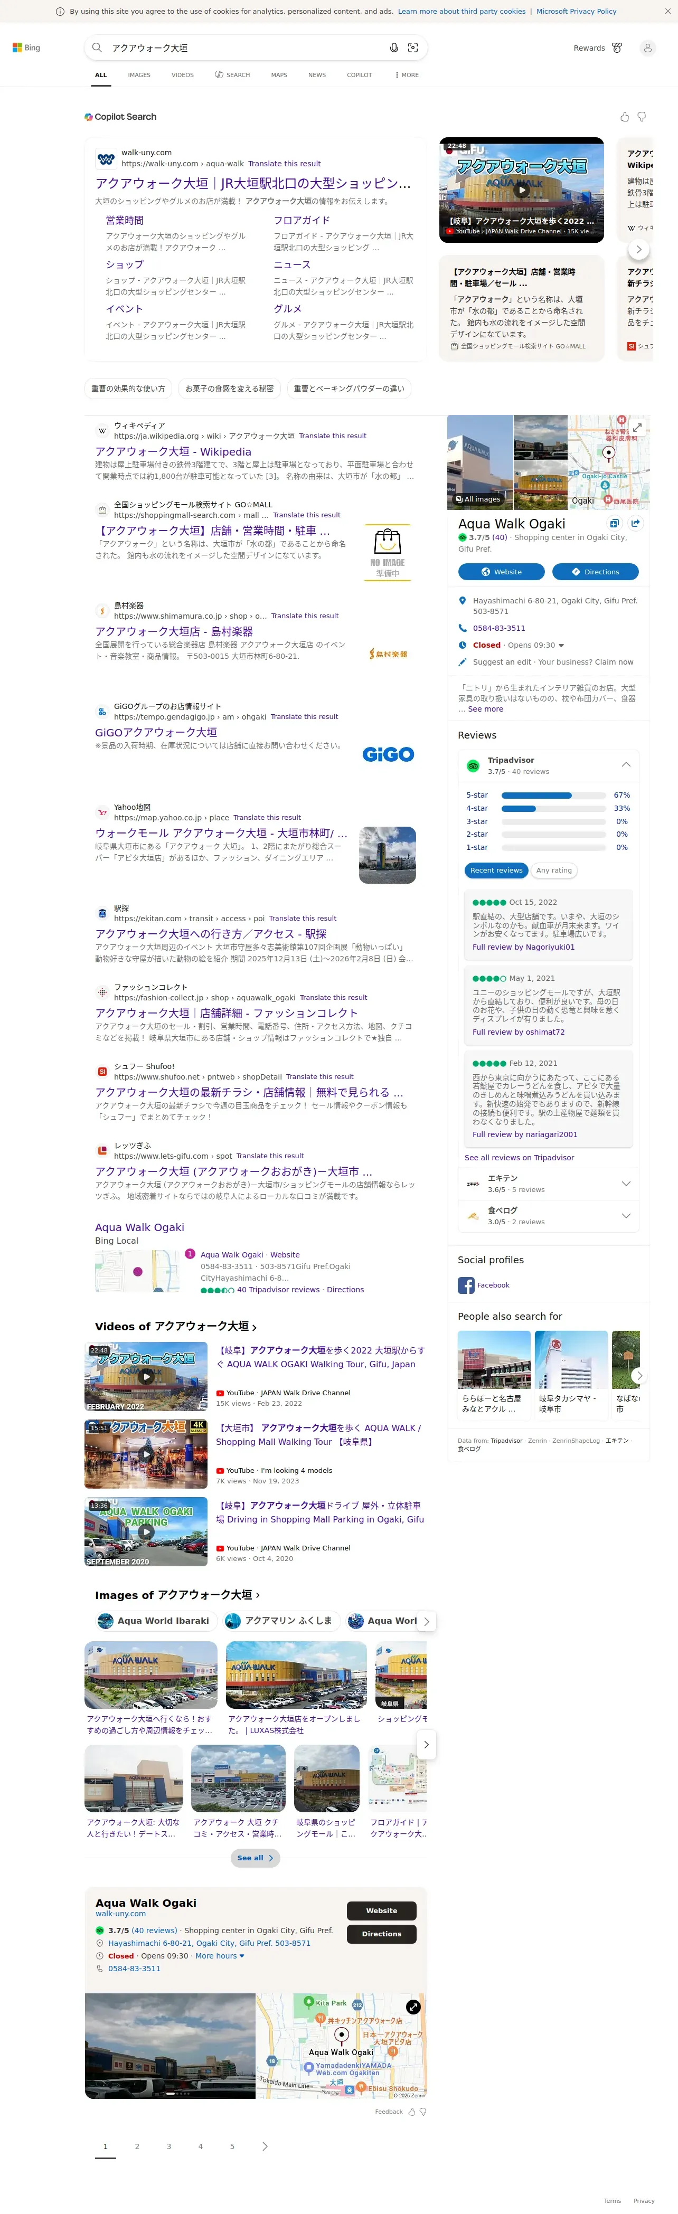The height and width of the screenshot is (2214, 678).
Task: Select the Recent reviews filter
Action: point(496,870)
